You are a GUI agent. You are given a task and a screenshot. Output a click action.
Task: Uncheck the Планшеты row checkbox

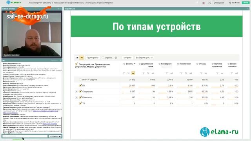80,97
